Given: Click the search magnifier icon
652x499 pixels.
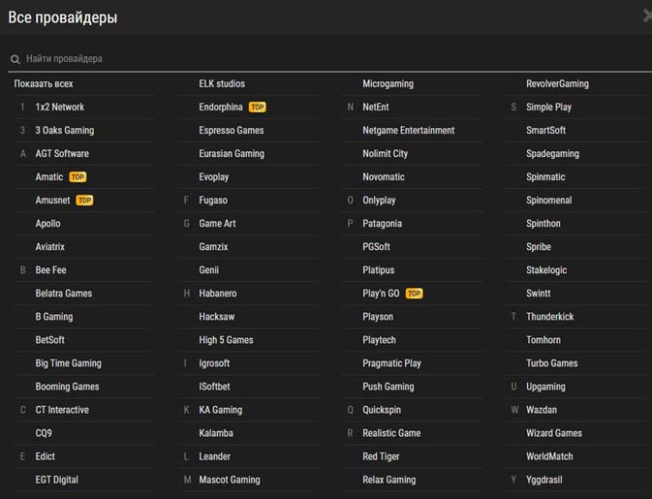Looking at the screenshot, I should [x=16, y=59].
